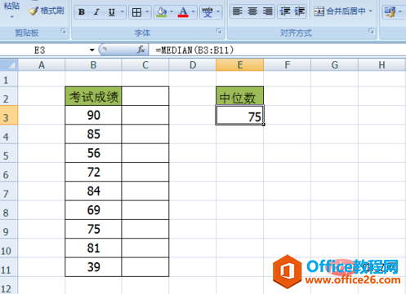This screenshot has height=294, width=406.
Task: Click formula bar with MEDIAN formula
Action: pyautogui.click(x=277, y=50)
